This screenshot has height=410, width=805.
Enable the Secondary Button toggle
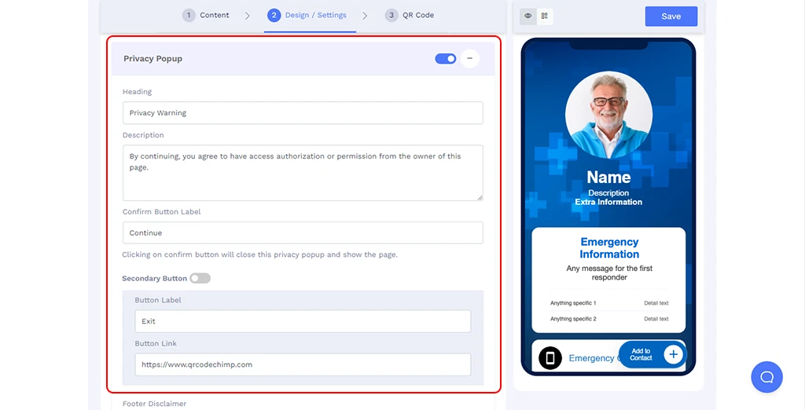click(200, 278)
